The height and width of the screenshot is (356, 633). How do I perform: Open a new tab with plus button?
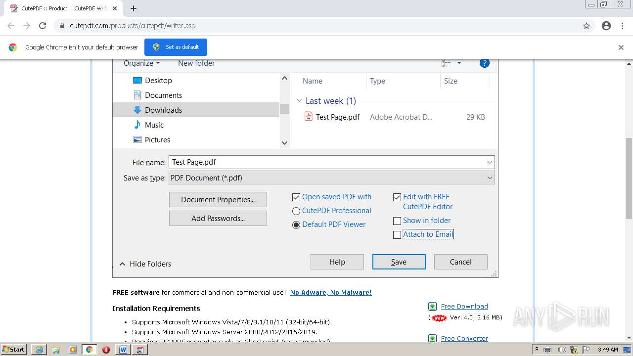[x=134, y=8]
